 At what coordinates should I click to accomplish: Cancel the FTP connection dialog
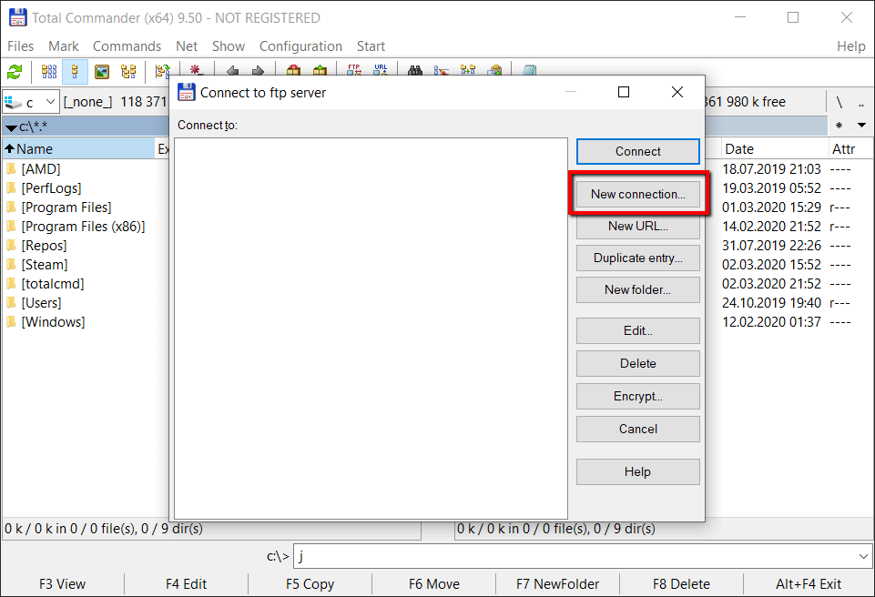pyautogui.click(x=638, y=429)
